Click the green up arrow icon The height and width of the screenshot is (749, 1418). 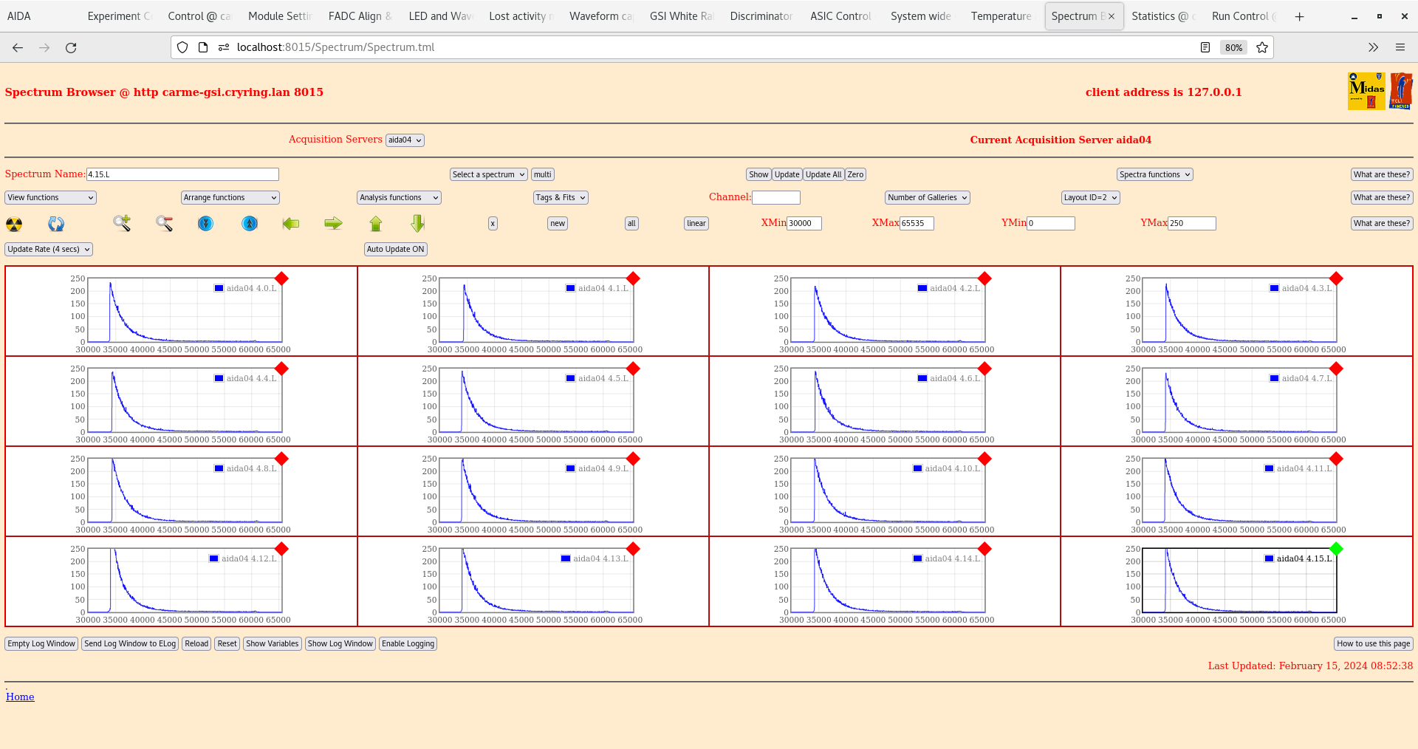click(376, 224)
